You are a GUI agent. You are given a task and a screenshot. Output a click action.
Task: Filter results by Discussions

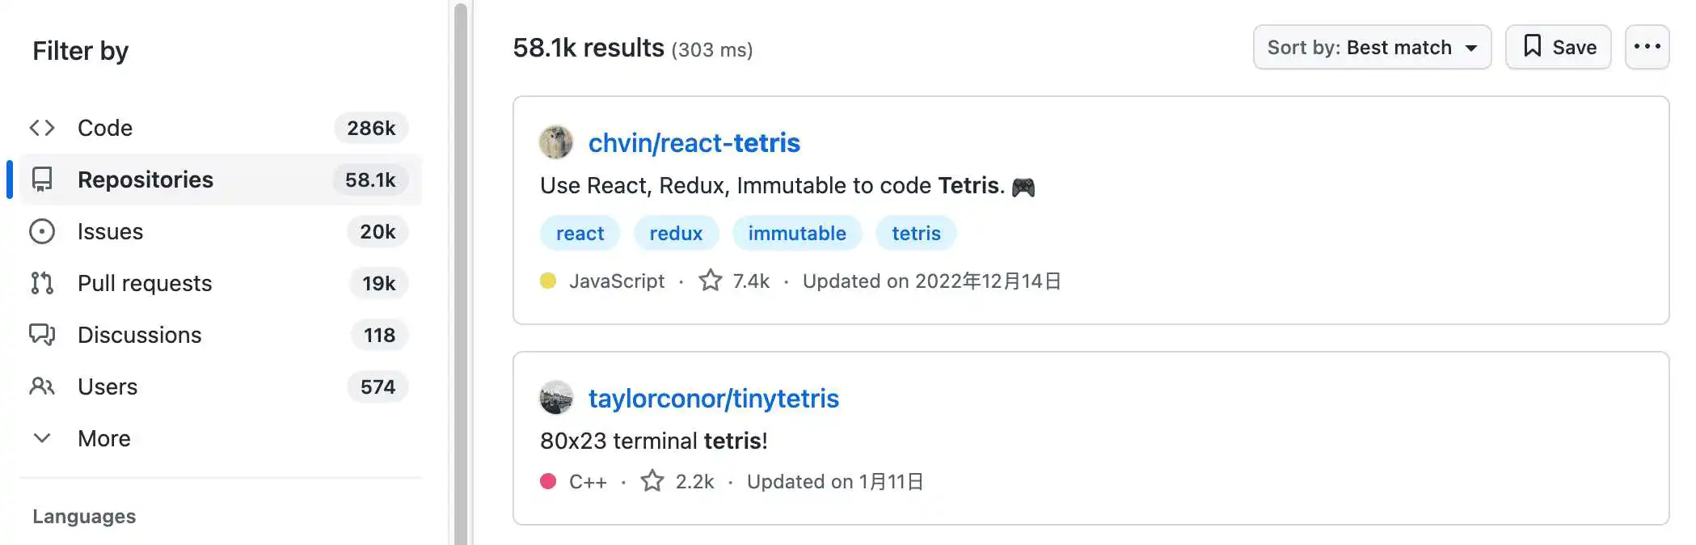[220, 335]
